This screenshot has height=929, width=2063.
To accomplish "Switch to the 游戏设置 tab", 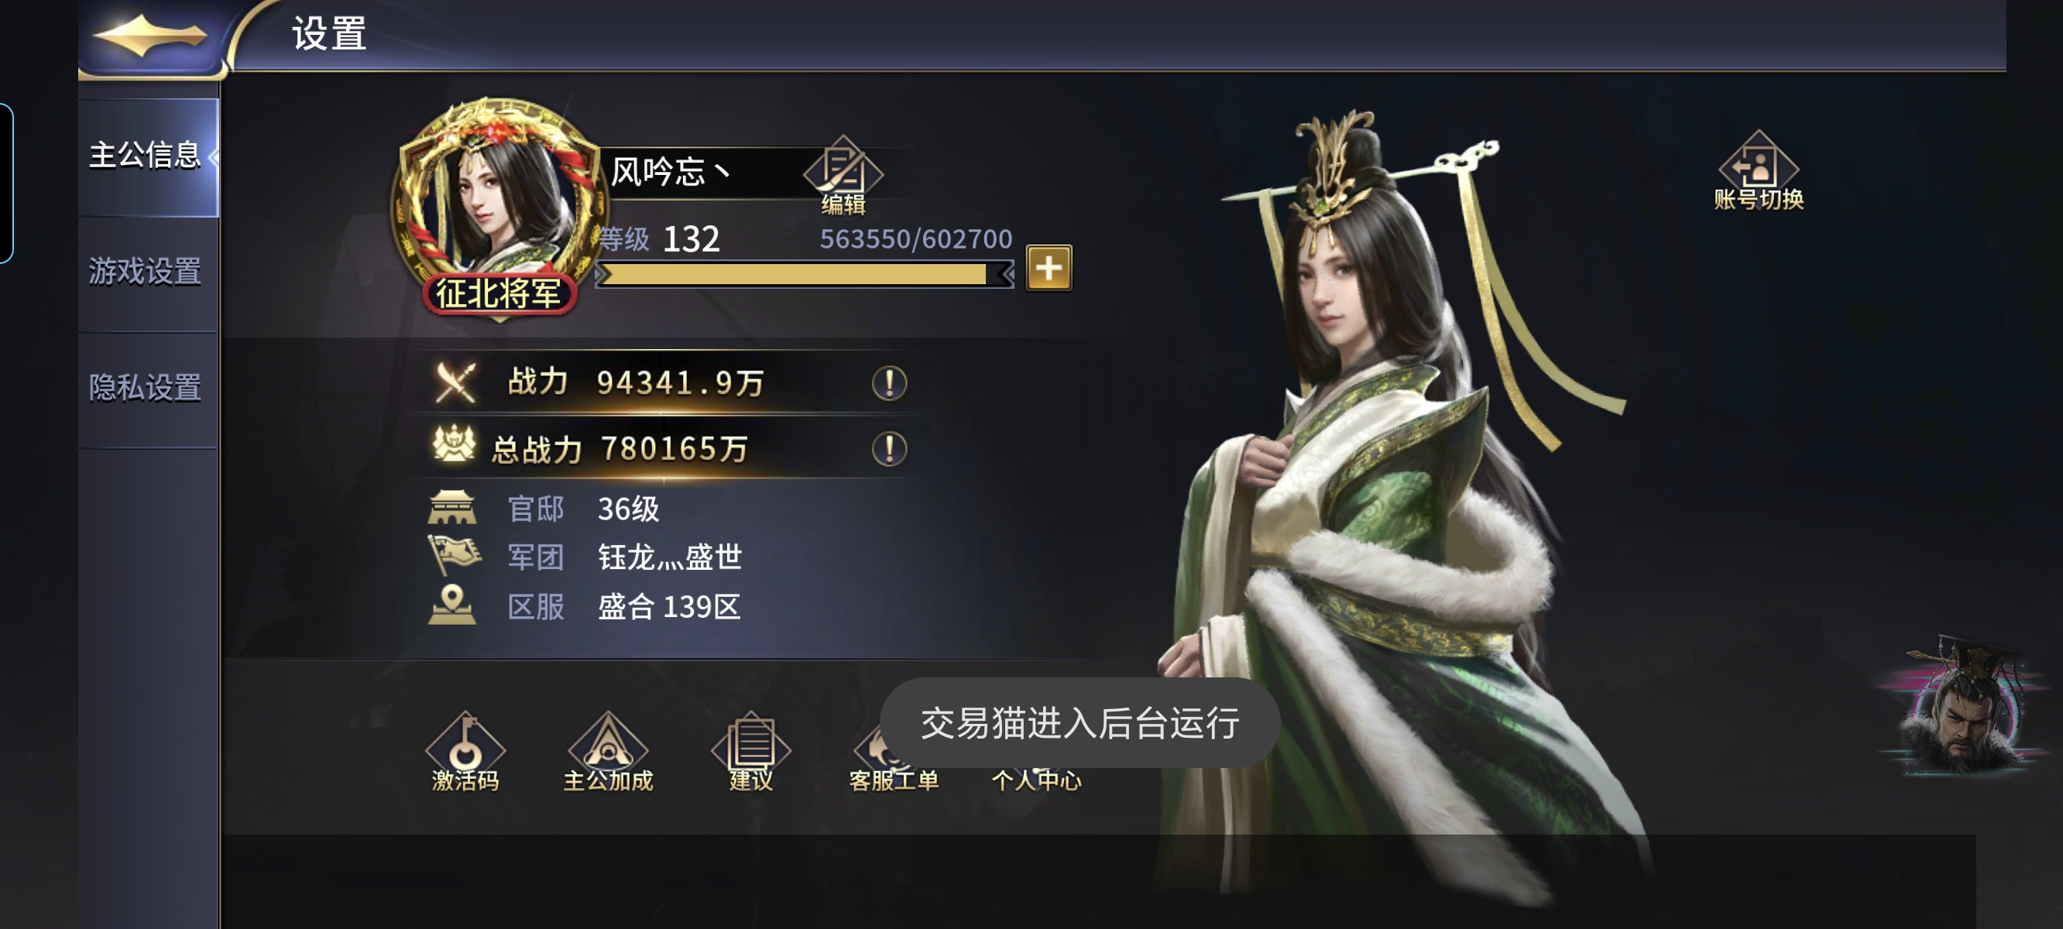I will (148, 273).
